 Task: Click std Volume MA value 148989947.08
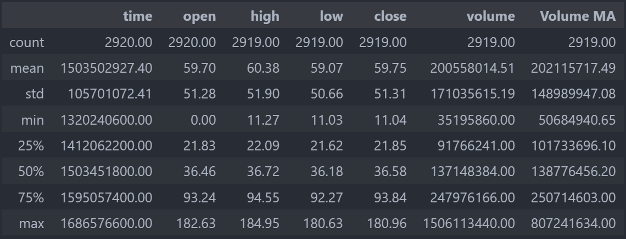[x=573, y=94]
